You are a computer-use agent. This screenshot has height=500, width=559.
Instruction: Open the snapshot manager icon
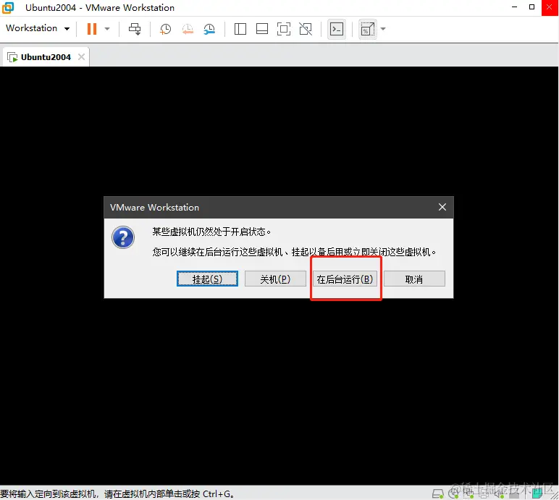click(210, 29)
